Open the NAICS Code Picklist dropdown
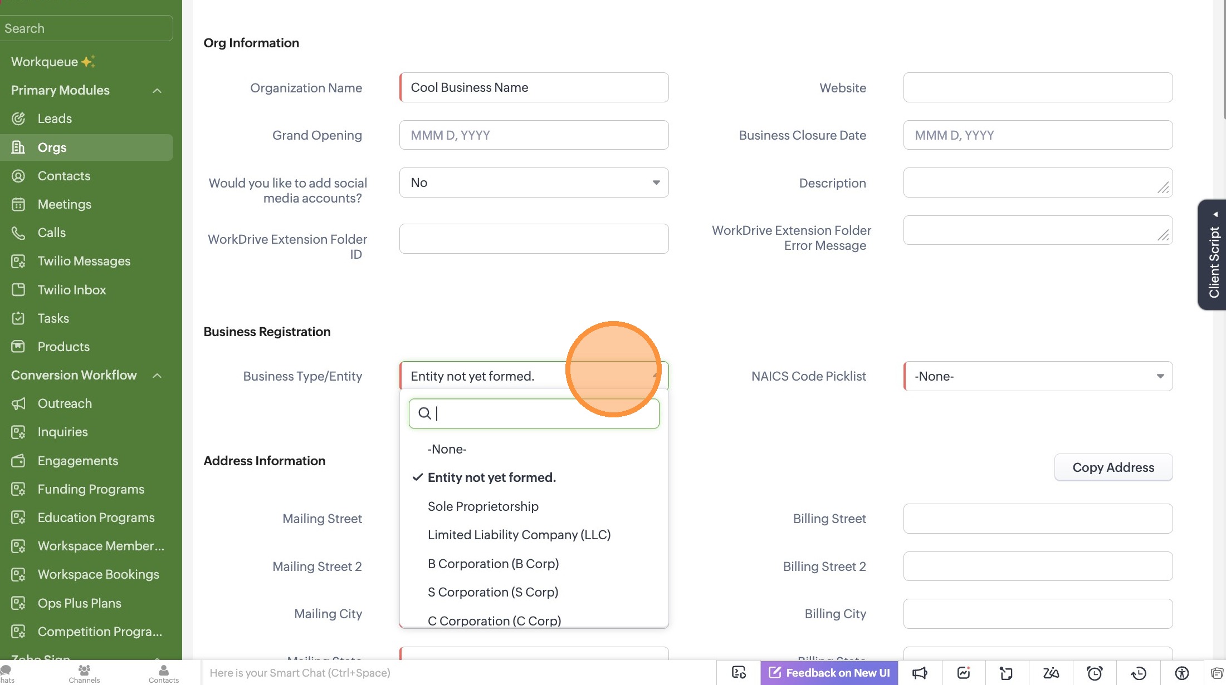Viewport: 1226px width, 685px height. coord(1038,376)
